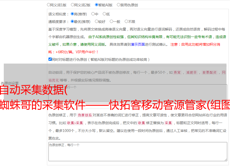The width and height of the screenshot is (230, 166).
Task: Click the 站优化 example tag
Action: pos(54,80)
